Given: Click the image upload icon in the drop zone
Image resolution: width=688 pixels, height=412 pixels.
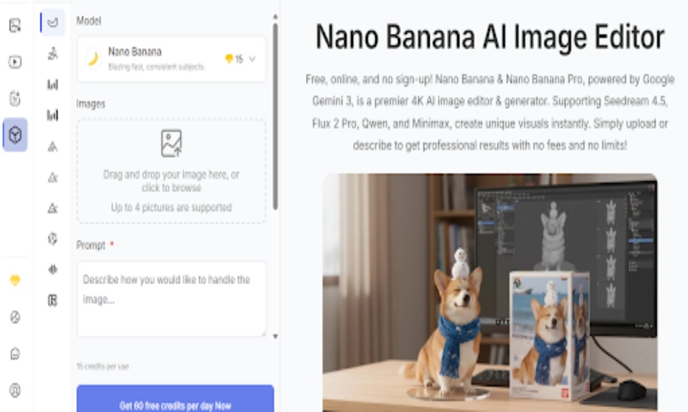Looking at the screenshot, I should (x=171, y=143).
